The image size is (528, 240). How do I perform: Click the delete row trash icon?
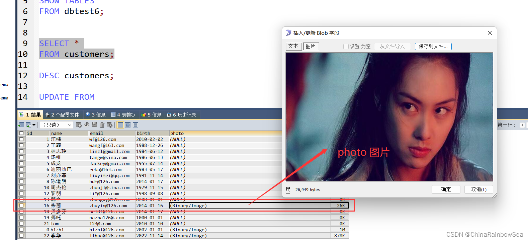pyautogui.click(x=102, y=125)
